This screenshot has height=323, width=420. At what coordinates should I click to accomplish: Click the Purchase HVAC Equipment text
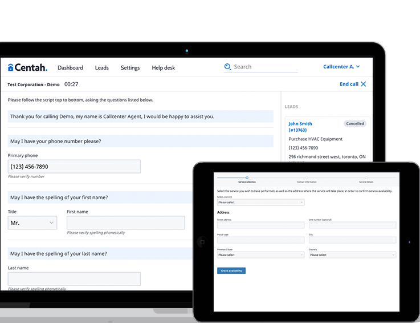tap(316, 139)
